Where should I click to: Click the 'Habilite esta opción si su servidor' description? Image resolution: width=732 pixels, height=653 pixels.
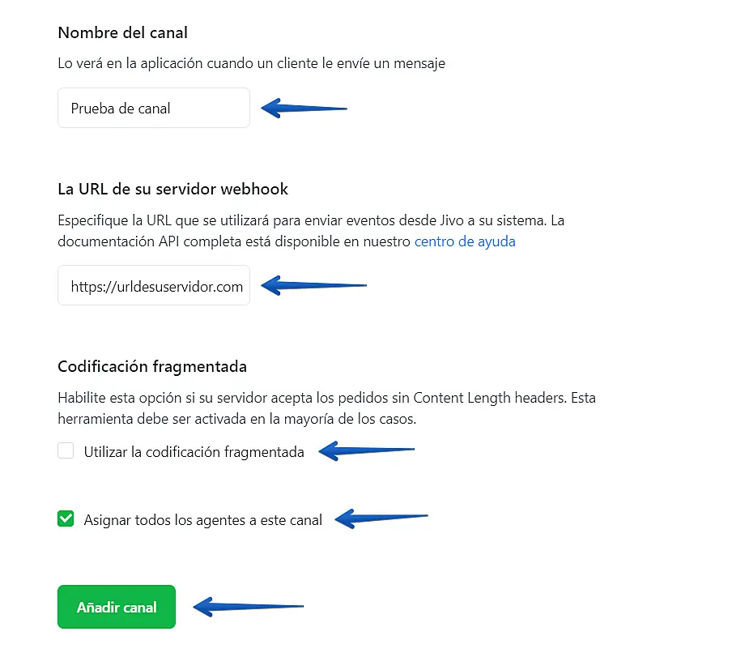click(x=327, y=398)
